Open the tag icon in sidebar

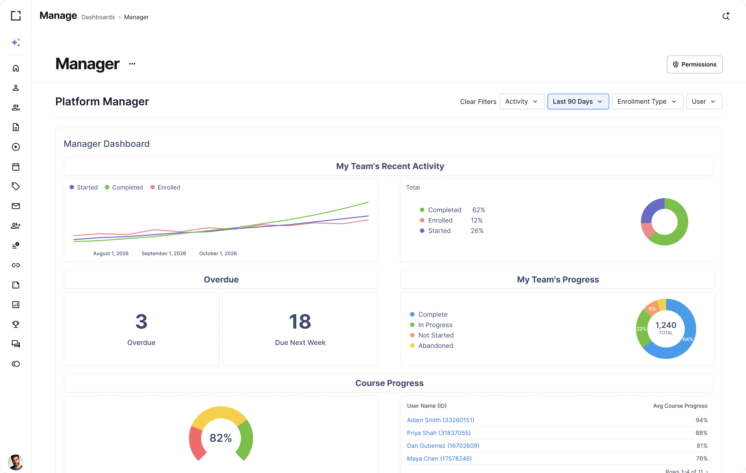16,186
